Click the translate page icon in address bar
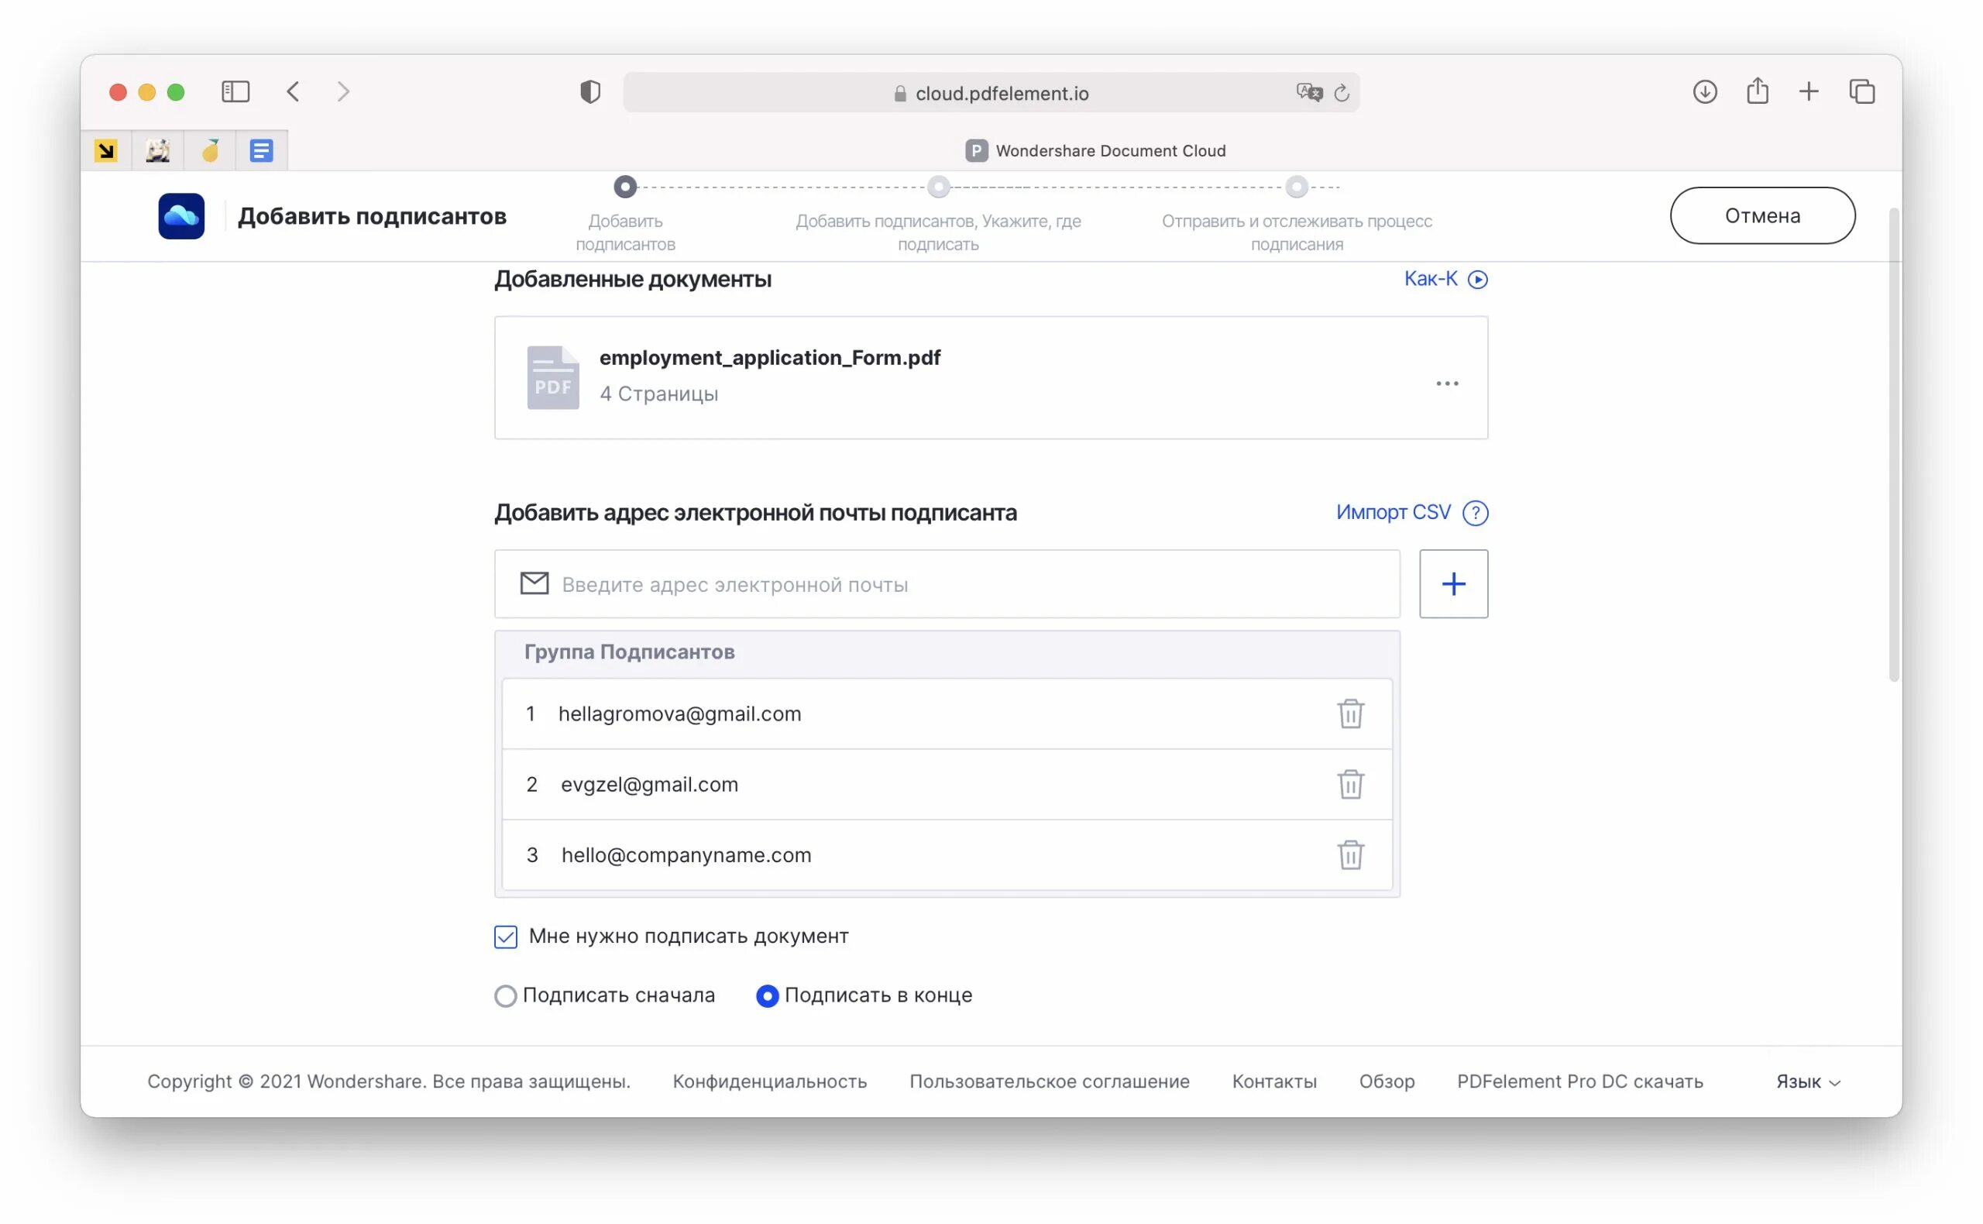Viewport: 1983px width, 1224px height. pos(1308,92)
